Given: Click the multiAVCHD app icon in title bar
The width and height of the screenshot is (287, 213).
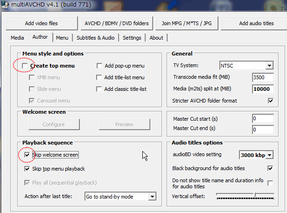Looking at the screenshot, I should tap(5, 5).
